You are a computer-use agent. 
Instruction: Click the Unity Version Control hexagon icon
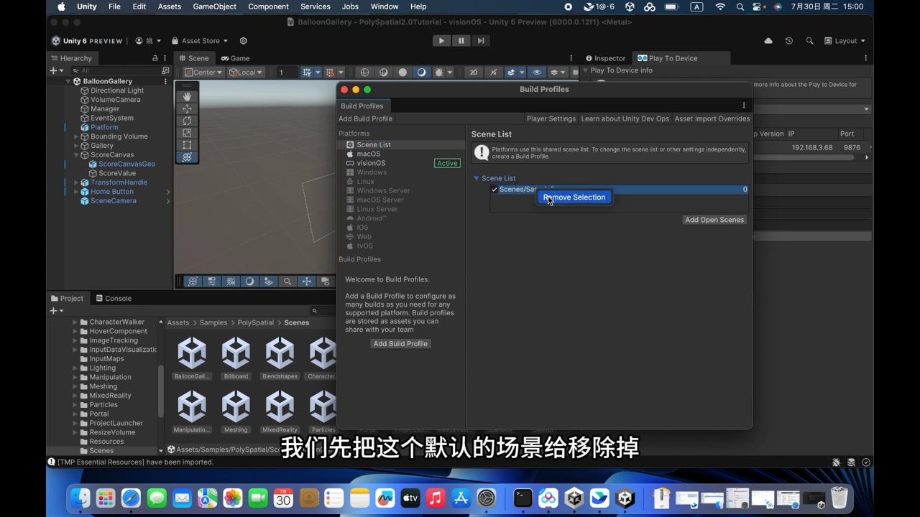[243, 41]
